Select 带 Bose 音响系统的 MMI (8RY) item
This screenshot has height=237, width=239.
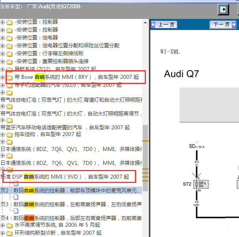pos(77,77)
